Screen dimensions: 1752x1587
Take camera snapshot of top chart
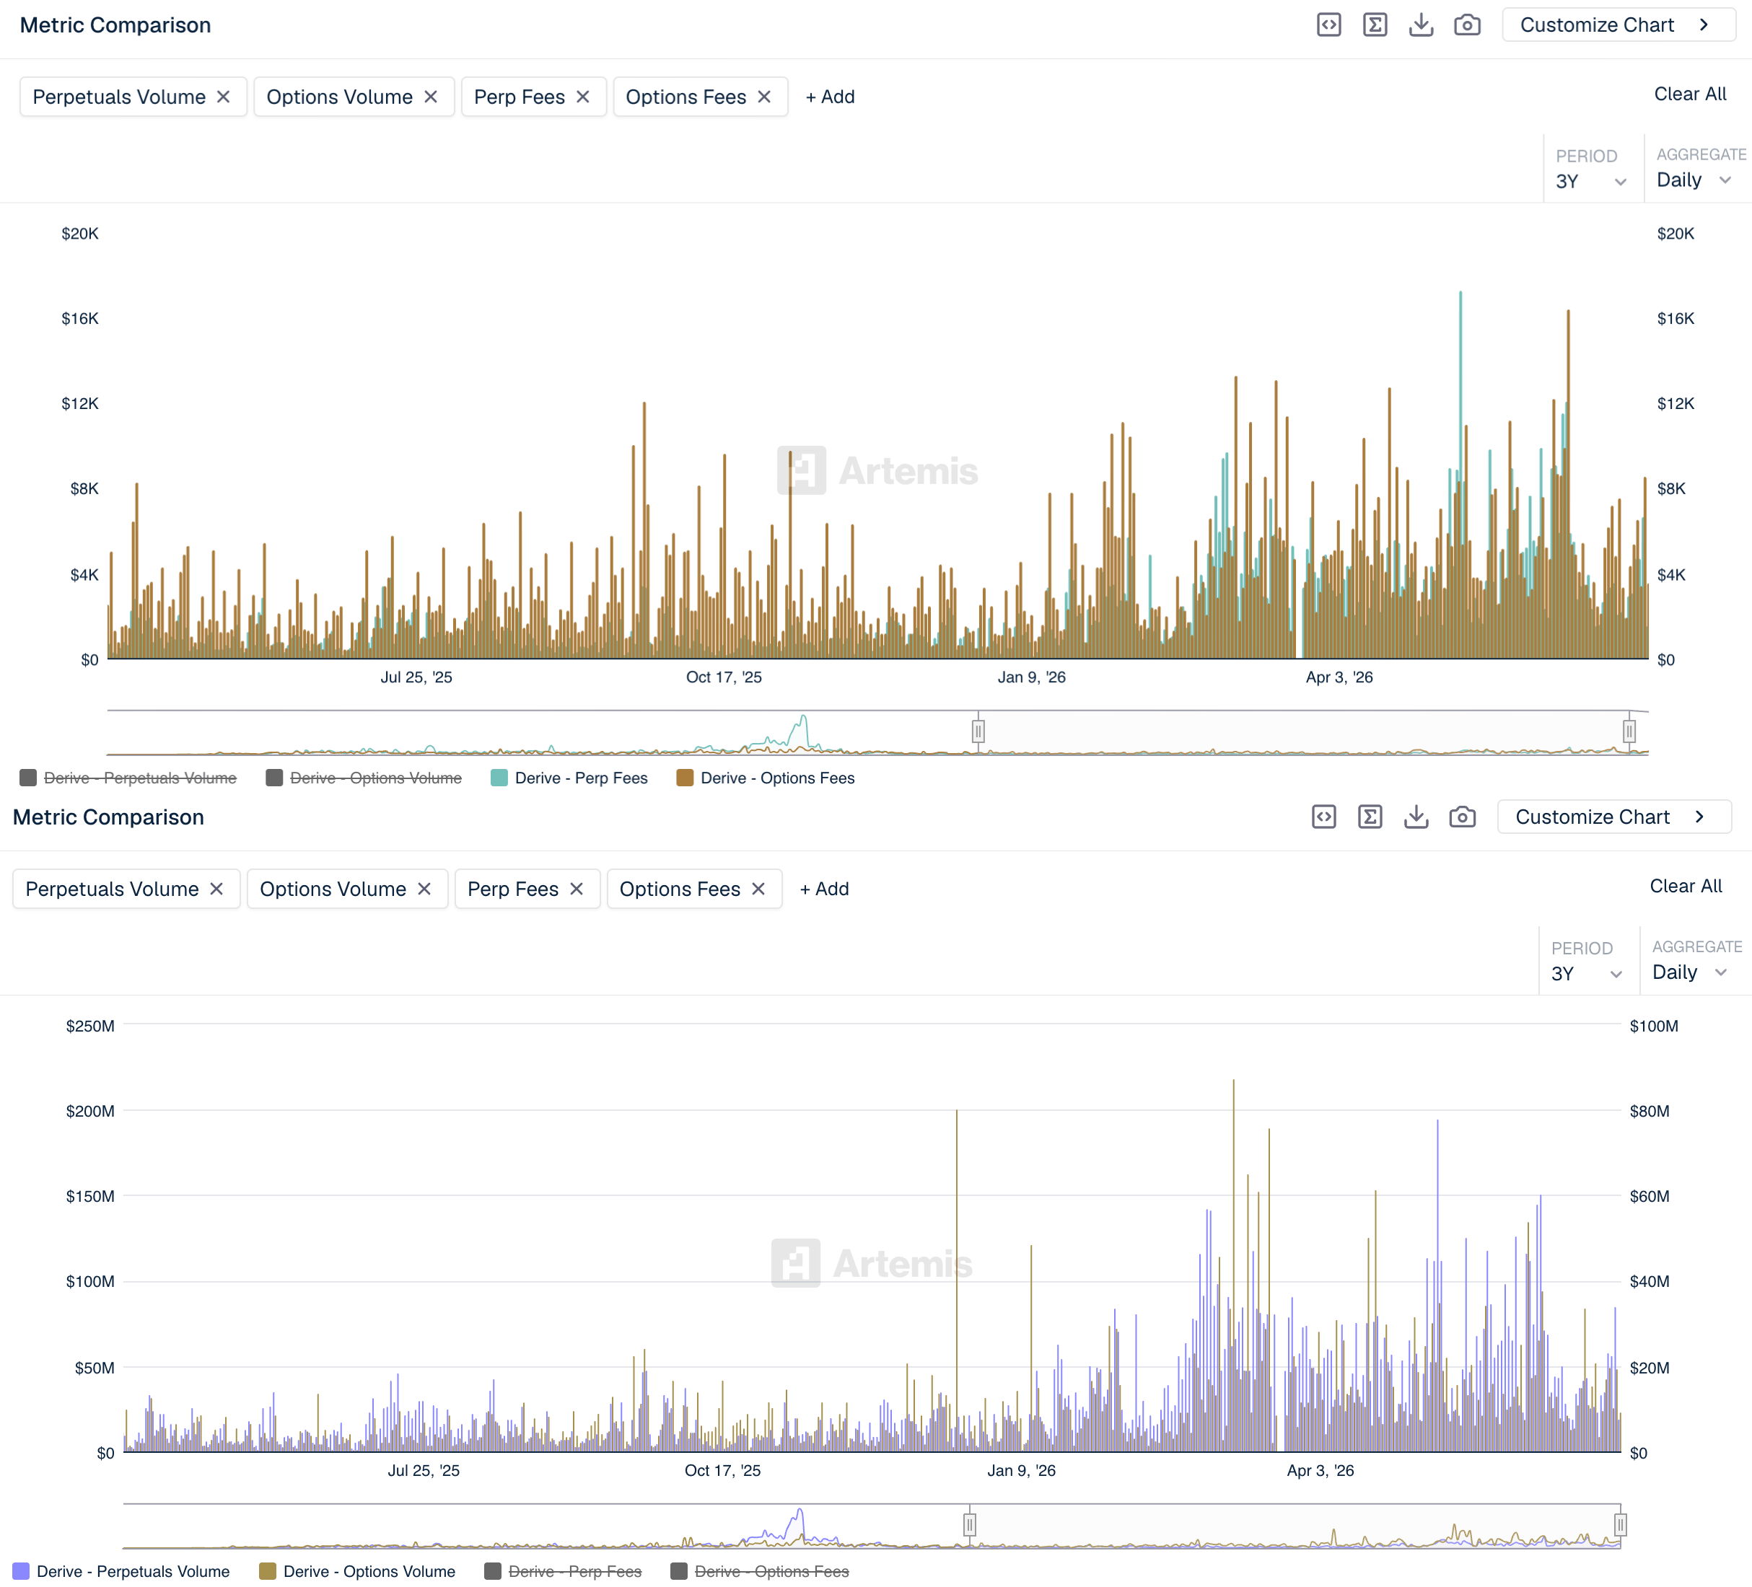click(1467, 25)
